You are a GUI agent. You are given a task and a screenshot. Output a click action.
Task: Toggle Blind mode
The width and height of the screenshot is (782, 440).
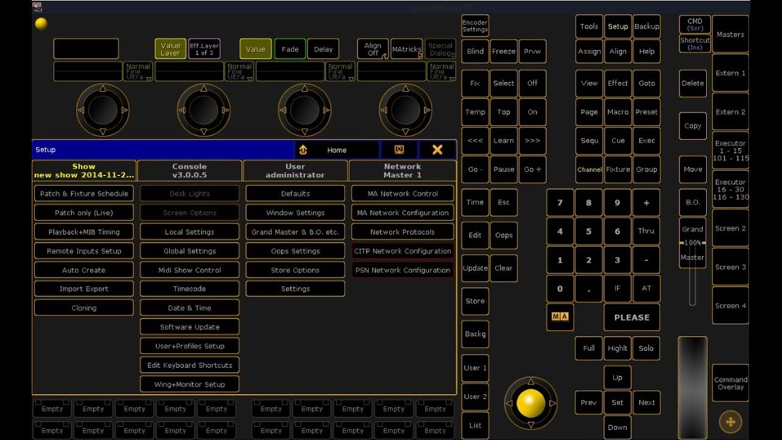(475, 51)
